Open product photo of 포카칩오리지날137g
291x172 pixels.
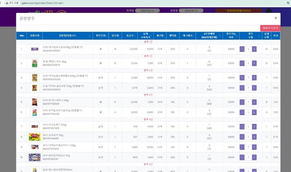pos(35,112)
